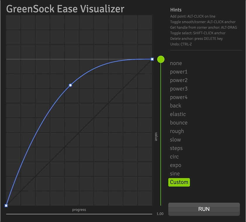The height and width of the screenshot is (222, 246).
Task: Select the square end anchor at top right
Action: [x=152, y=59]
